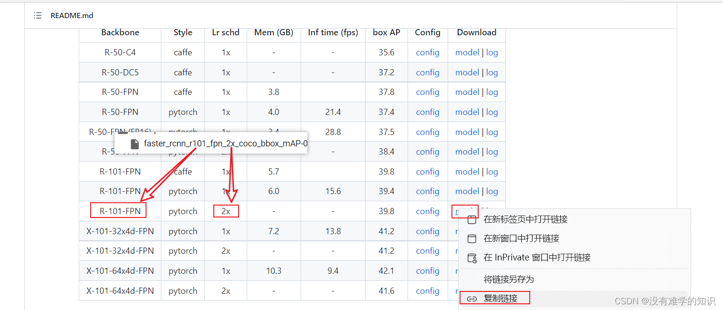The width and height of the screenshot is (723, 310).
Task: Open the config link in the R-50-DC5 row
Action: click(x=428, y=72)
